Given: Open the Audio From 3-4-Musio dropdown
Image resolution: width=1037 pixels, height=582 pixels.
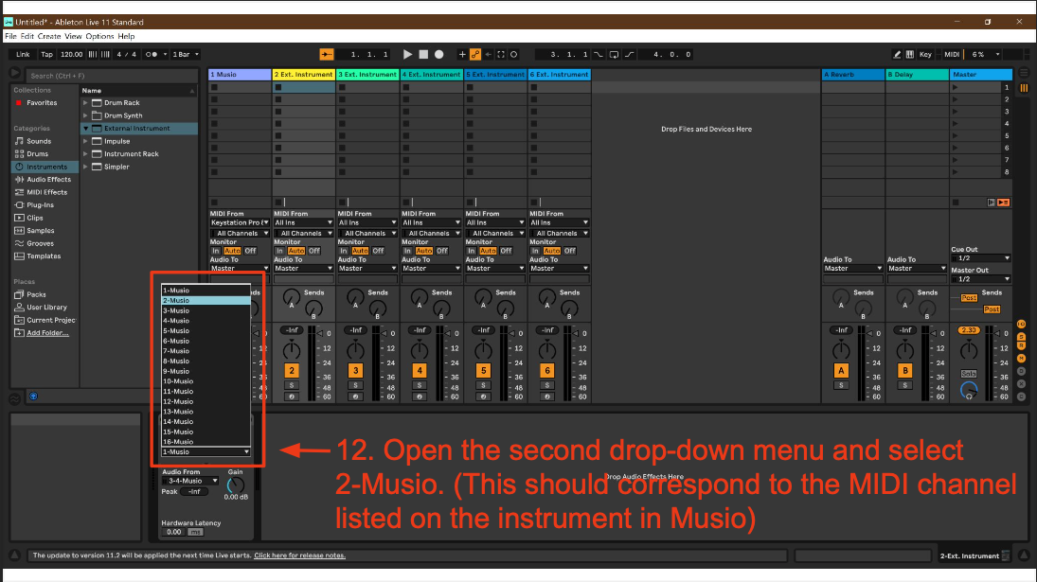Looking at the screenshot, I should coord(189,481).
